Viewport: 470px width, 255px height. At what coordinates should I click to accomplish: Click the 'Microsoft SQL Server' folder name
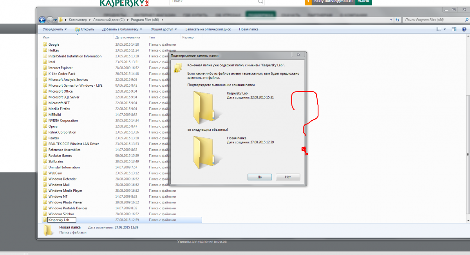pyautogui.click(x=64, y=97)
